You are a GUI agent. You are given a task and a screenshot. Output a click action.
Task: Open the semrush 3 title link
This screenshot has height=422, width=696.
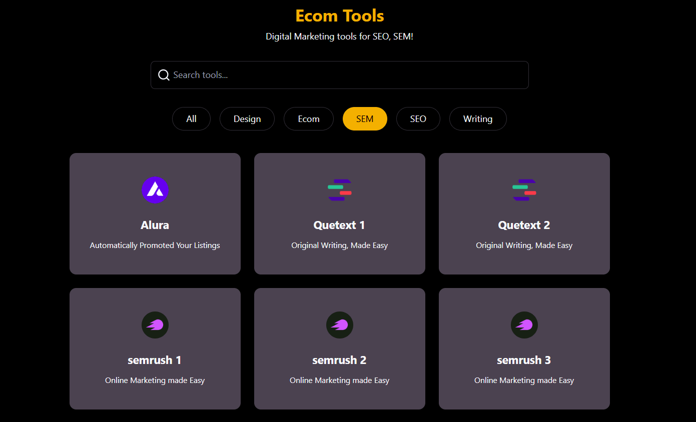(x=524, y=360)
